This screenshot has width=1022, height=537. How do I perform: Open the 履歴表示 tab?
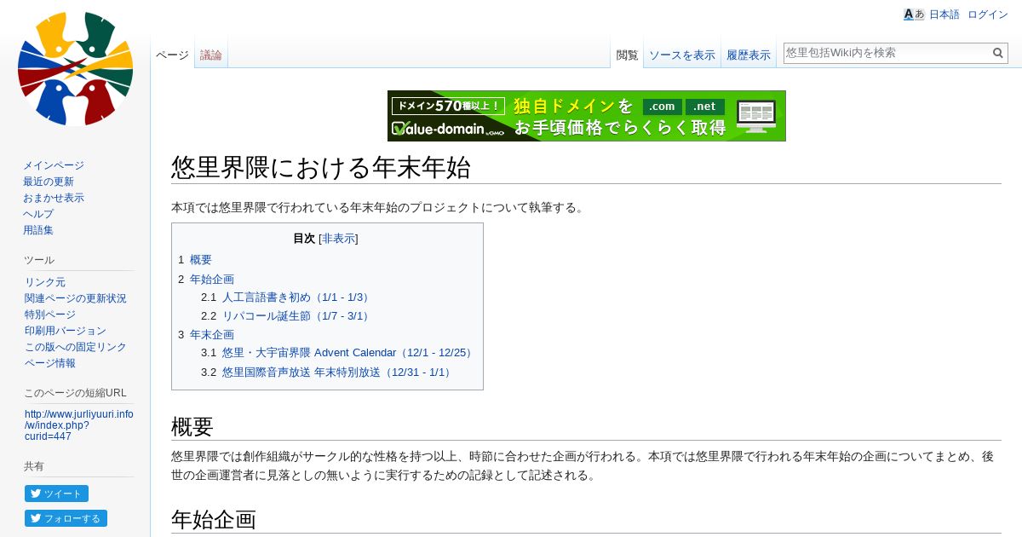pyautogui.click(x=749, y=55)
